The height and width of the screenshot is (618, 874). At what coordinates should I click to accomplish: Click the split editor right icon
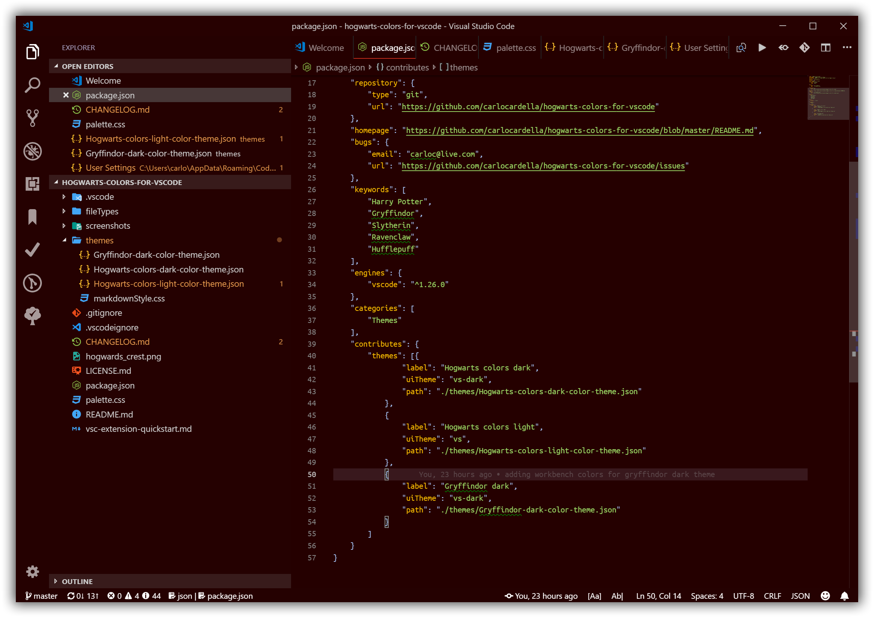tap(825, 47)
